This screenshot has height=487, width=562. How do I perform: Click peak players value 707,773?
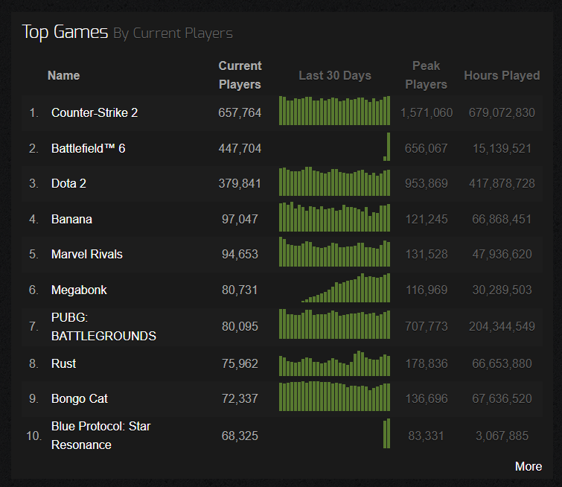pyautogui.click(x=427, y=326)
